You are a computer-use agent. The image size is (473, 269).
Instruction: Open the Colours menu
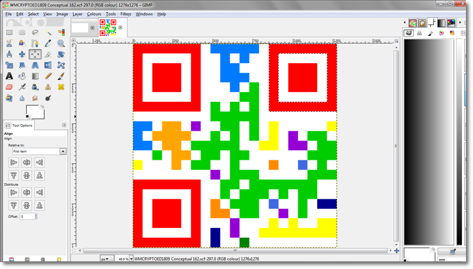94,14
